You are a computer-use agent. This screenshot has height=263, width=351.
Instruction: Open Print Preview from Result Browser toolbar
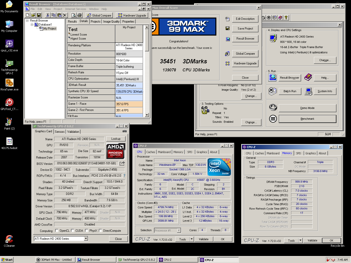point(73,15)
